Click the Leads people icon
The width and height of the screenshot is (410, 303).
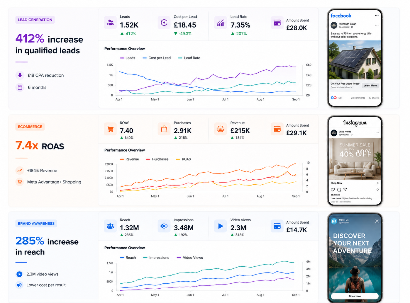[110, 23]
